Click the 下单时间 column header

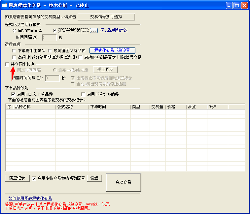click(x=109, y=107)
